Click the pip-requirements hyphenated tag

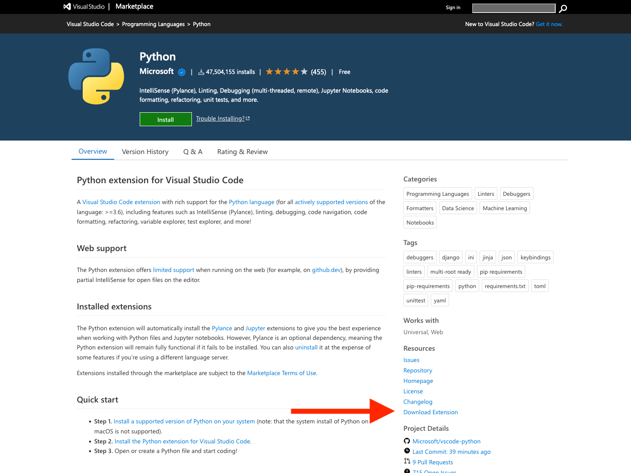coord(428,286)
